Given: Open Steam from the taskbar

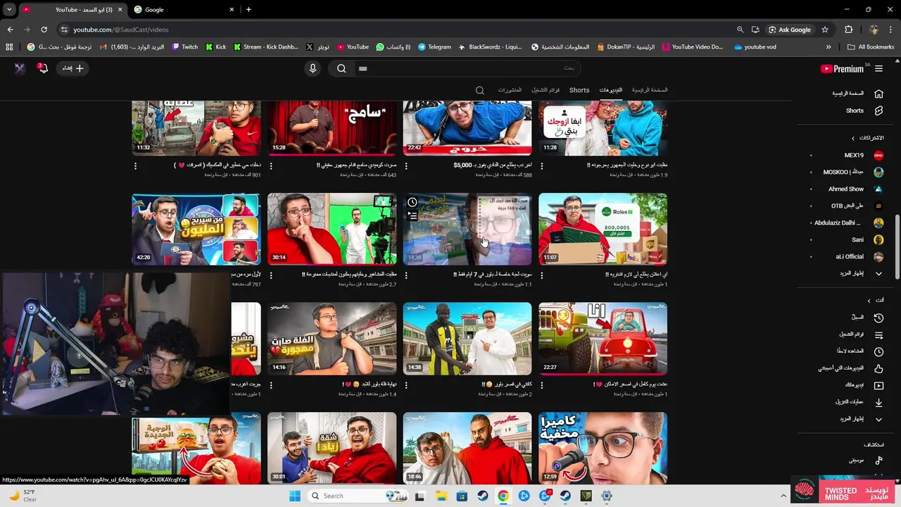Looking at the screenshot, I should pos(482,496).
